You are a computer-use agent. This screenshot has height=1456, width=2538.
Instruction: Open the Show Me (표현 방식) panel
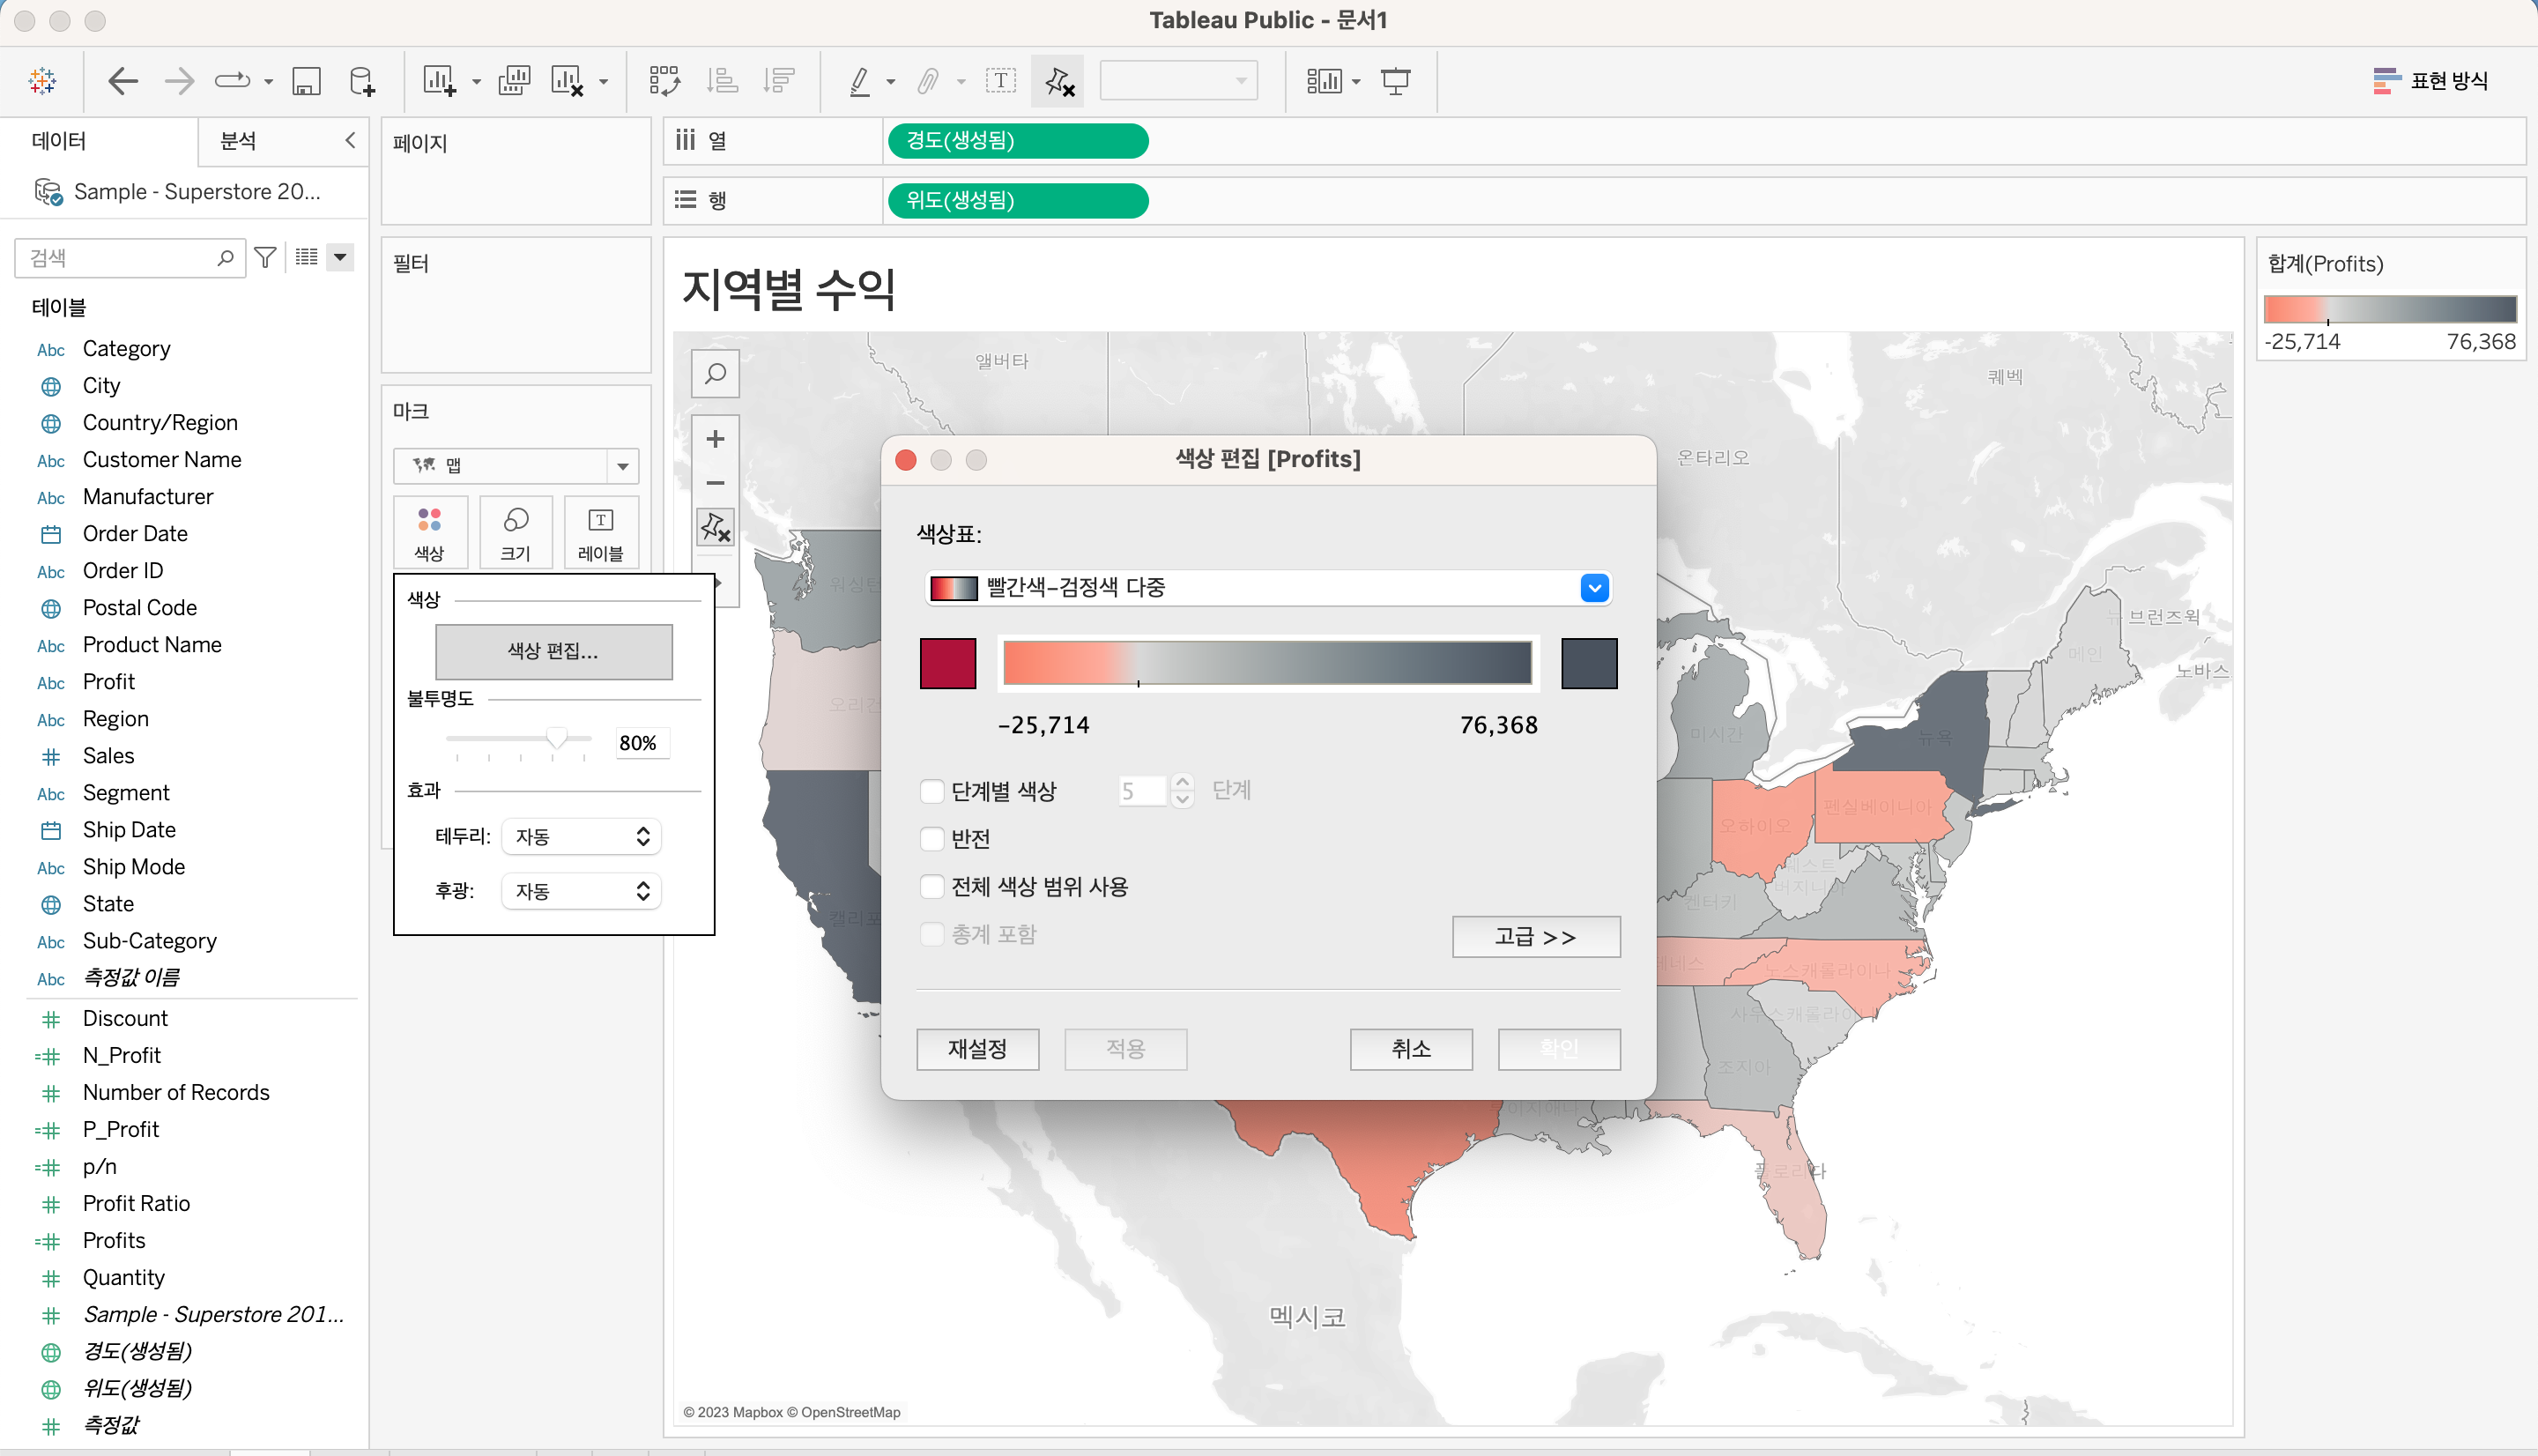2430,81
